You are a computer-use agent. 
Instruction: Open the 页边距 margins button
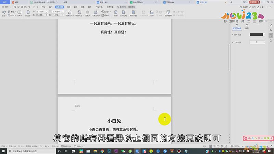28,13
